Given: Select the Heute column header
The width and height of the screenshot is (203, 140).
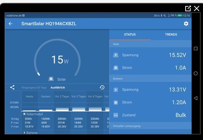Looking at the screenshot, I should (29, 96).
